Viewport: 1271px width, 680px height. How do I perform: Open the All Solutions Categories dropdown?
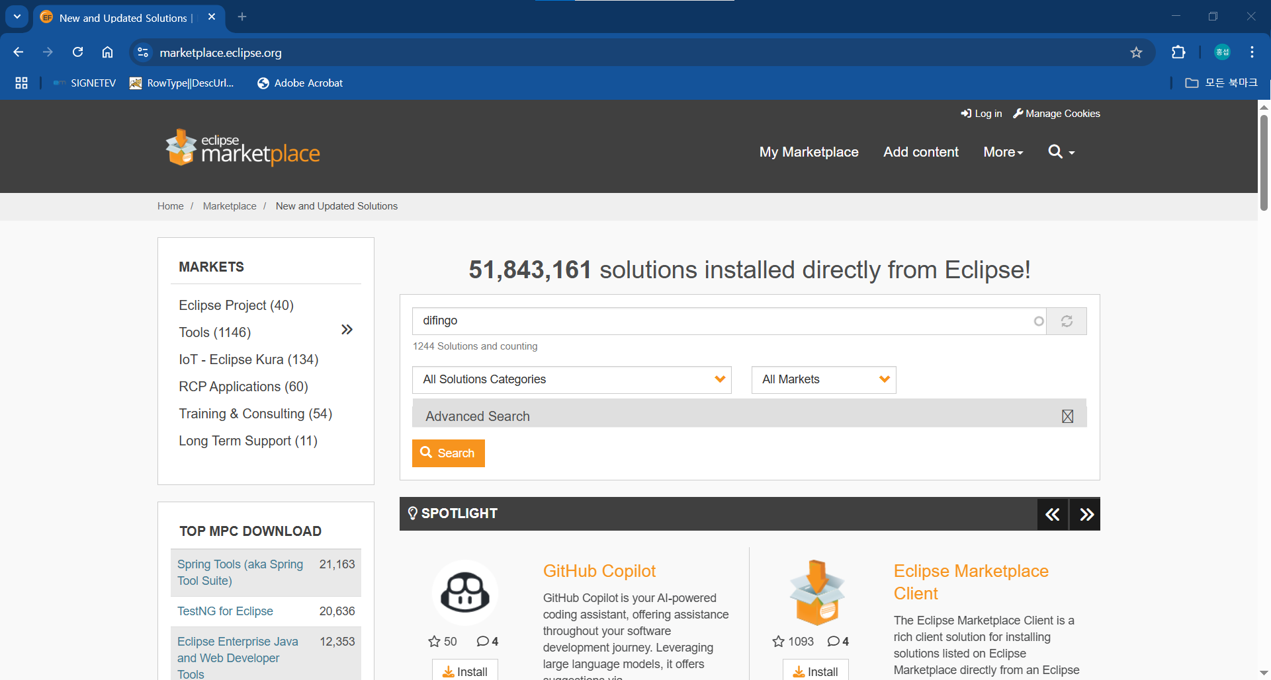[572, 380]
